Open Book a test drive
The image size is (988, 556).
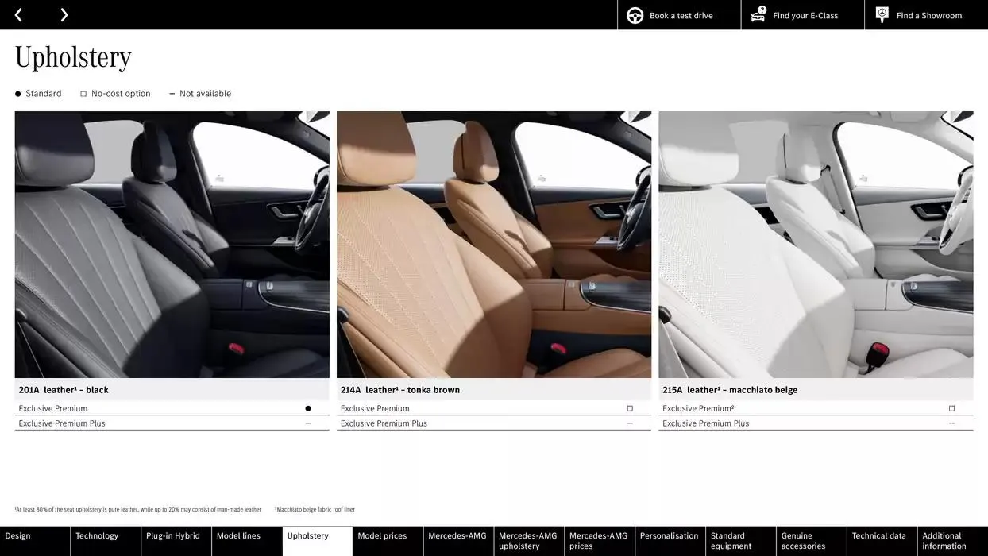tap(680, 15)
